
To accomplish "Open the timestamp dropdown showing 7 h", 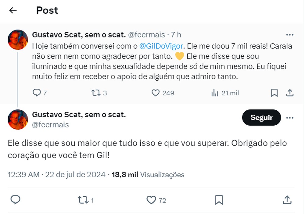I will click(176, 35).
